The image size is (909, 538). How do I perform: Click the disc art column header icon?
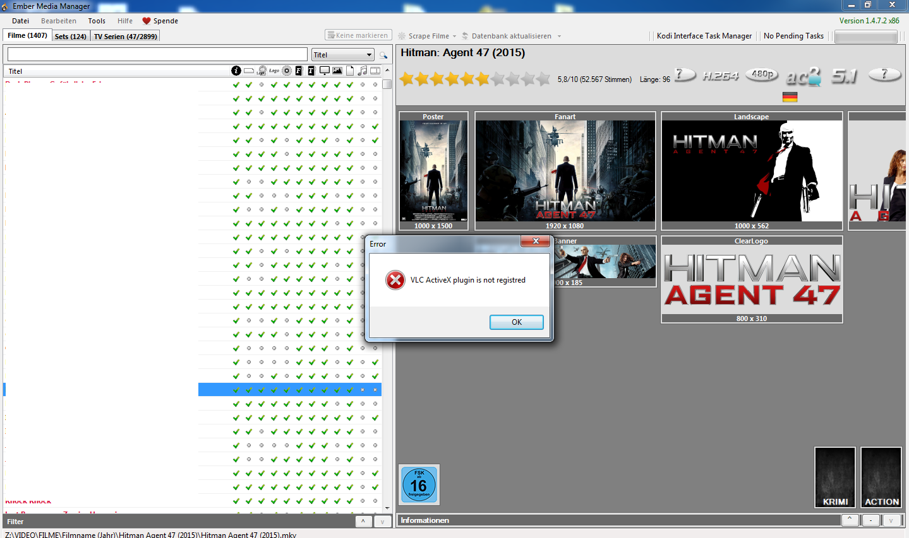[x=287, y=71]
